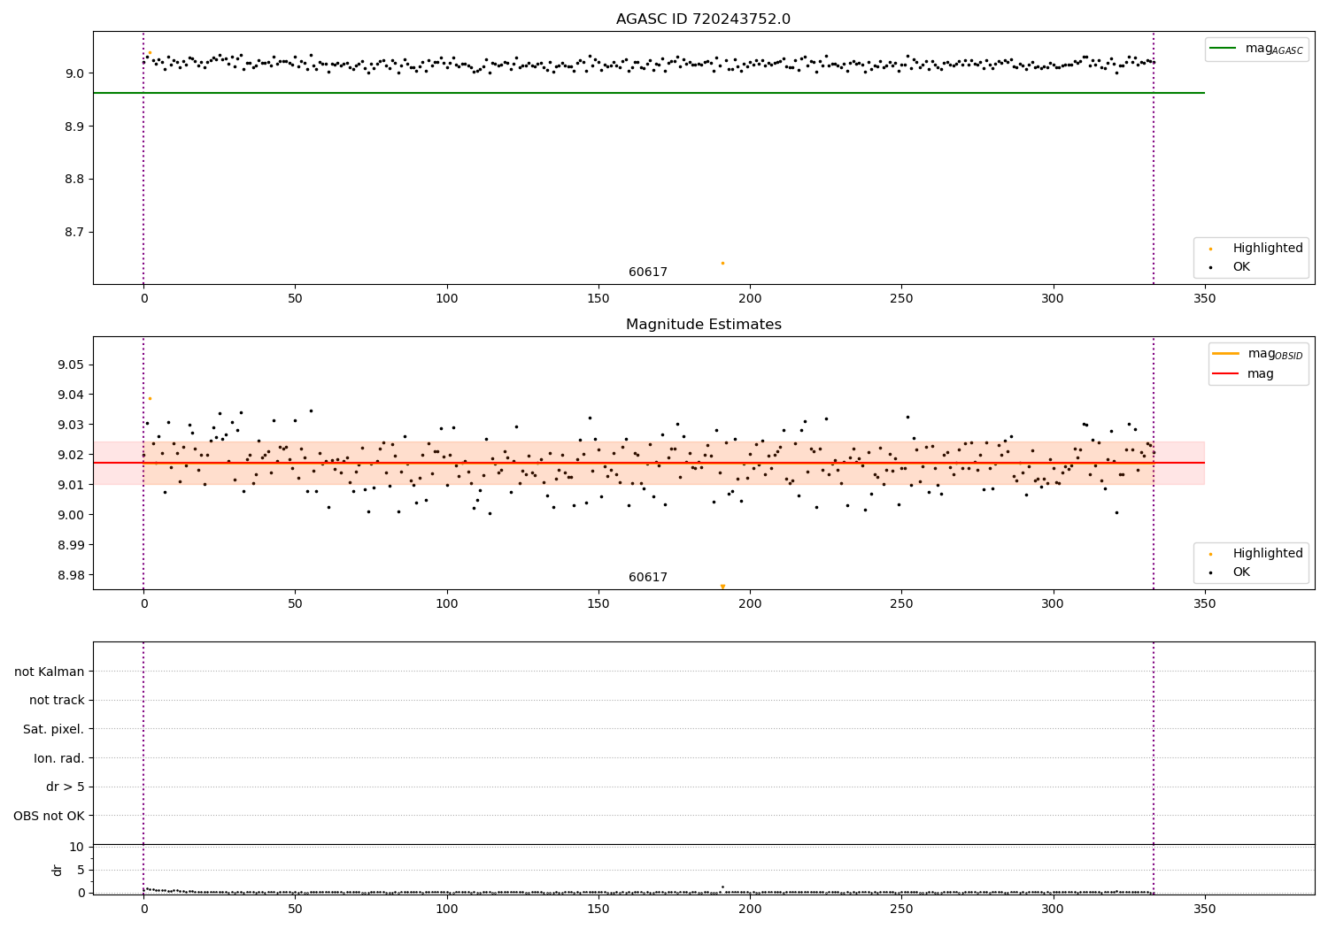Click the OK legend entry in top plot
The width and height of the screenshot is (1328, 929).
[x=1231, y=267]
